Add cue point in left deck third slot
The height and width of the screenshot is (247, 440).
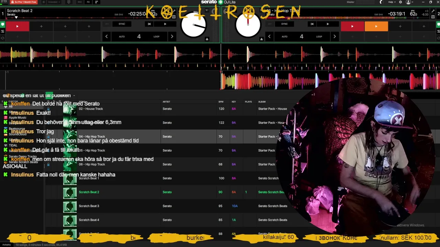coord(65,26)
